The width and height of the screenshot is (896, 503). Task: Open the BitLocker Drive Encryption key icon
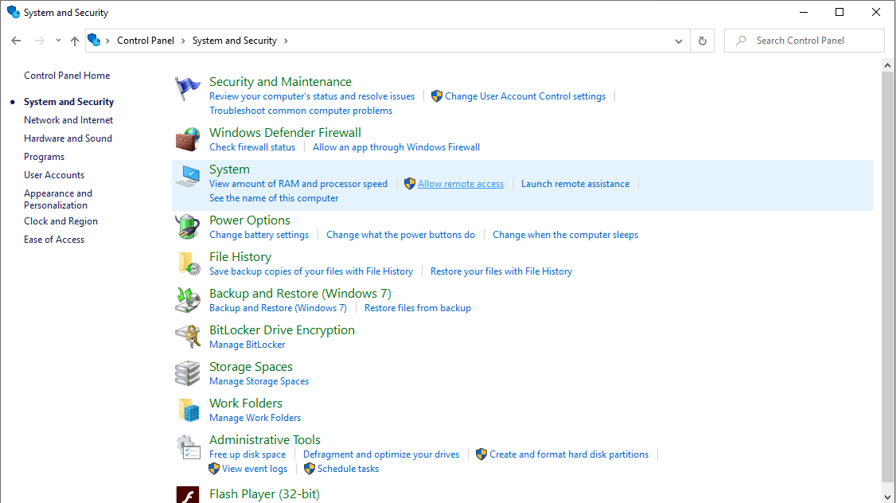coord(188,337)
